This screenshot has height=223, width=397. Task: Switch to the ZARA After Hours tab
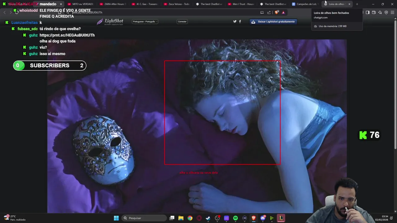pyautogui.click(x=113, y=4)
